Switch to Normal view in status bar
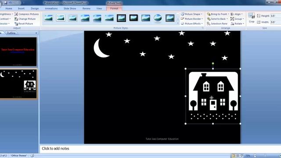Image resolution: width=281 pixels, height=158 pixels. pos(234,156)
